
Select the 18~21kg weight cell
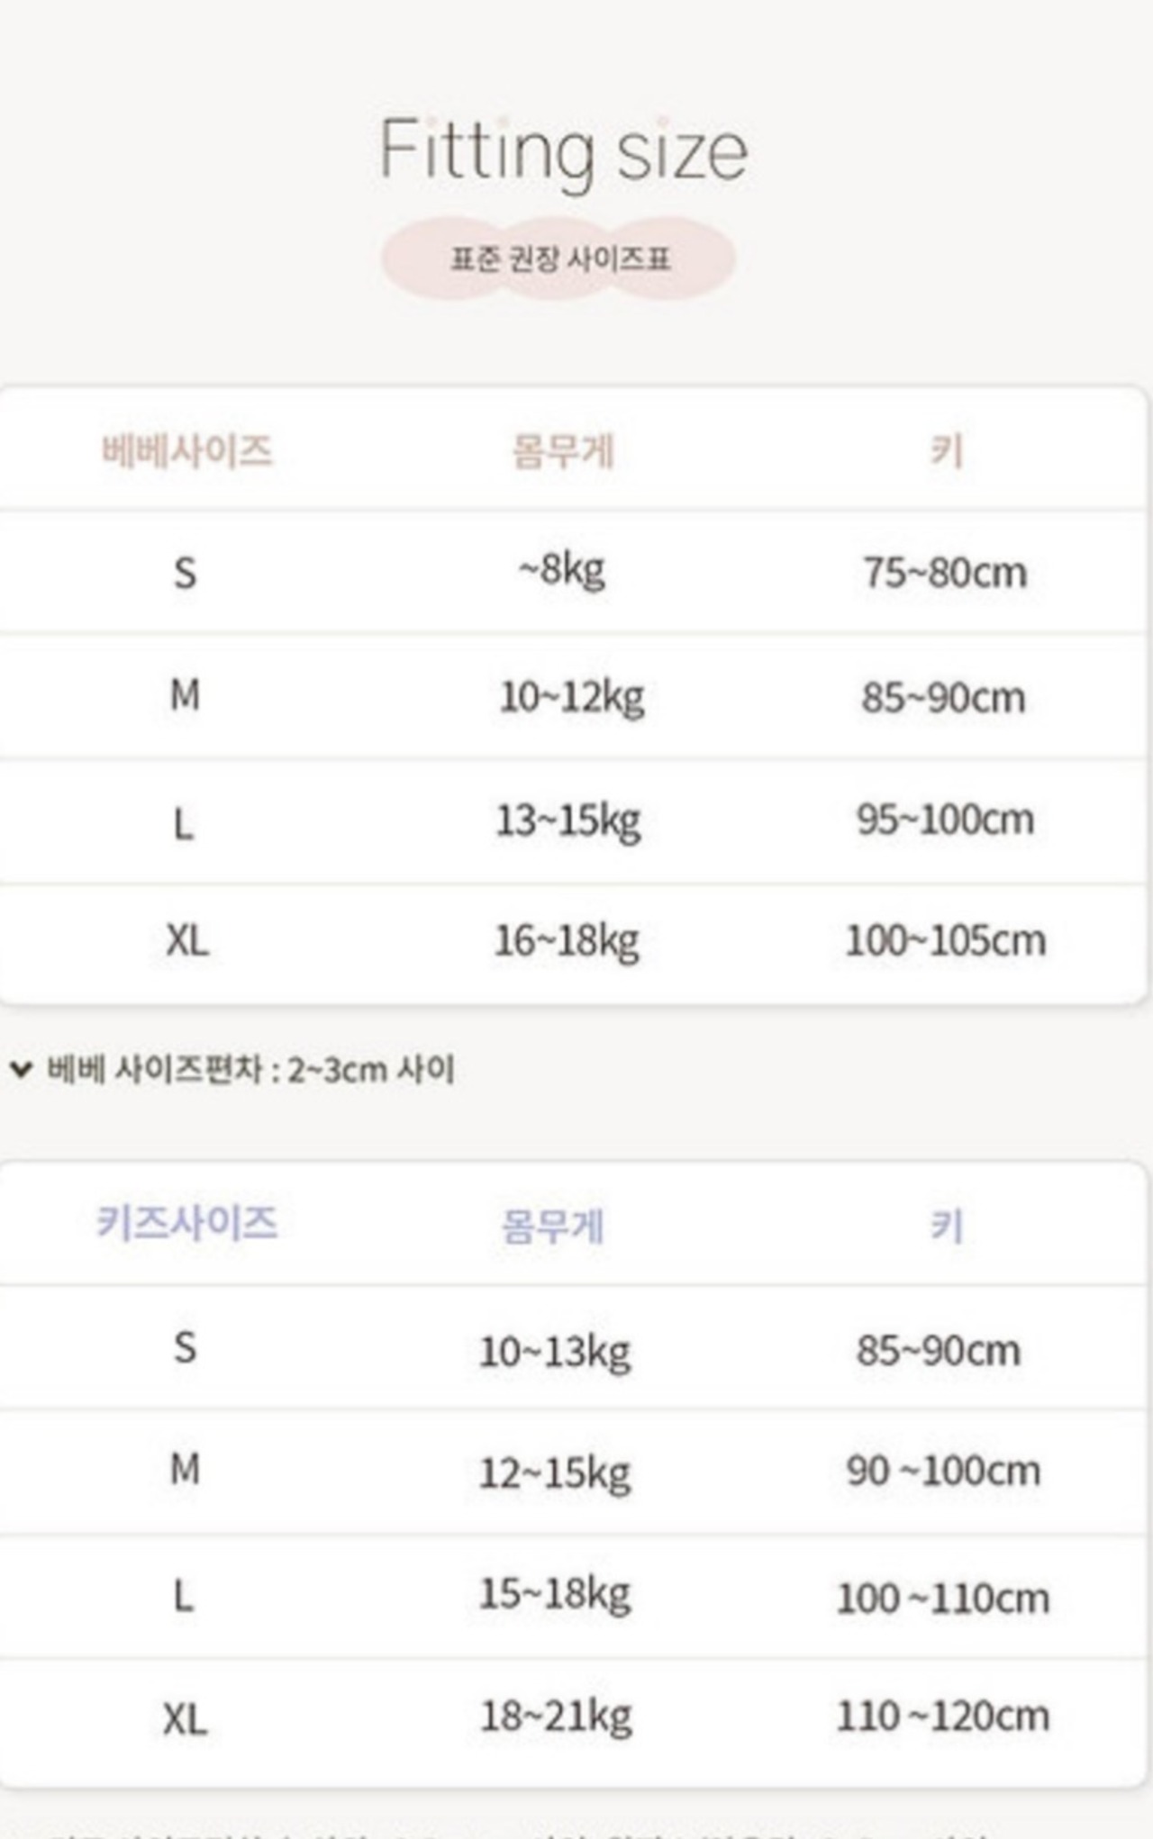[x=556, y=1717]
